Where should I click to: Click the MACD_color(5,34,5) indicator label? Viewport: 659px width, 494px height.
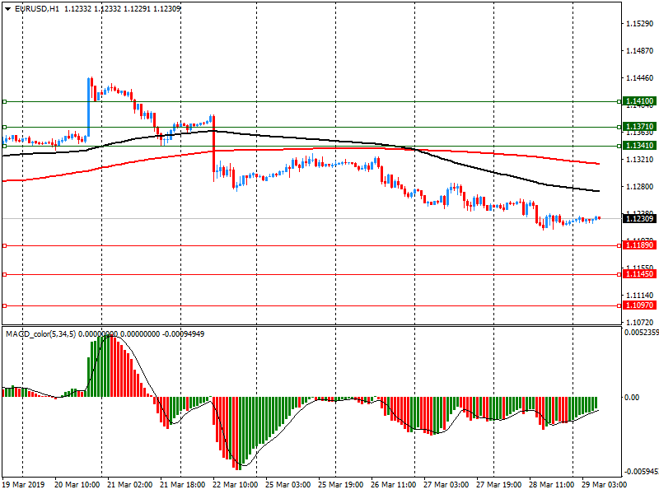[x=48, y=333]
